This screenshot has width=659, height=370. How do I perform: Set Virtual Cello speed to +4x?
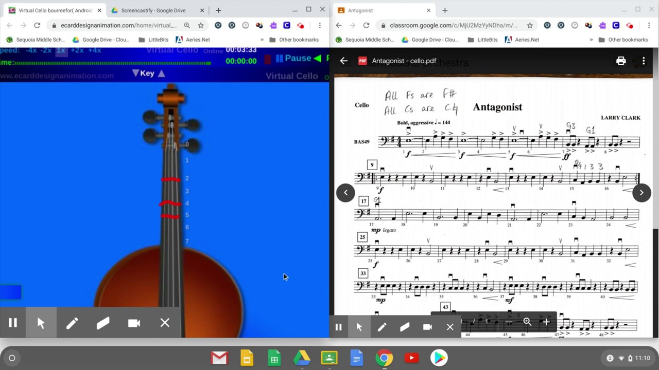[x=94, y=50]
